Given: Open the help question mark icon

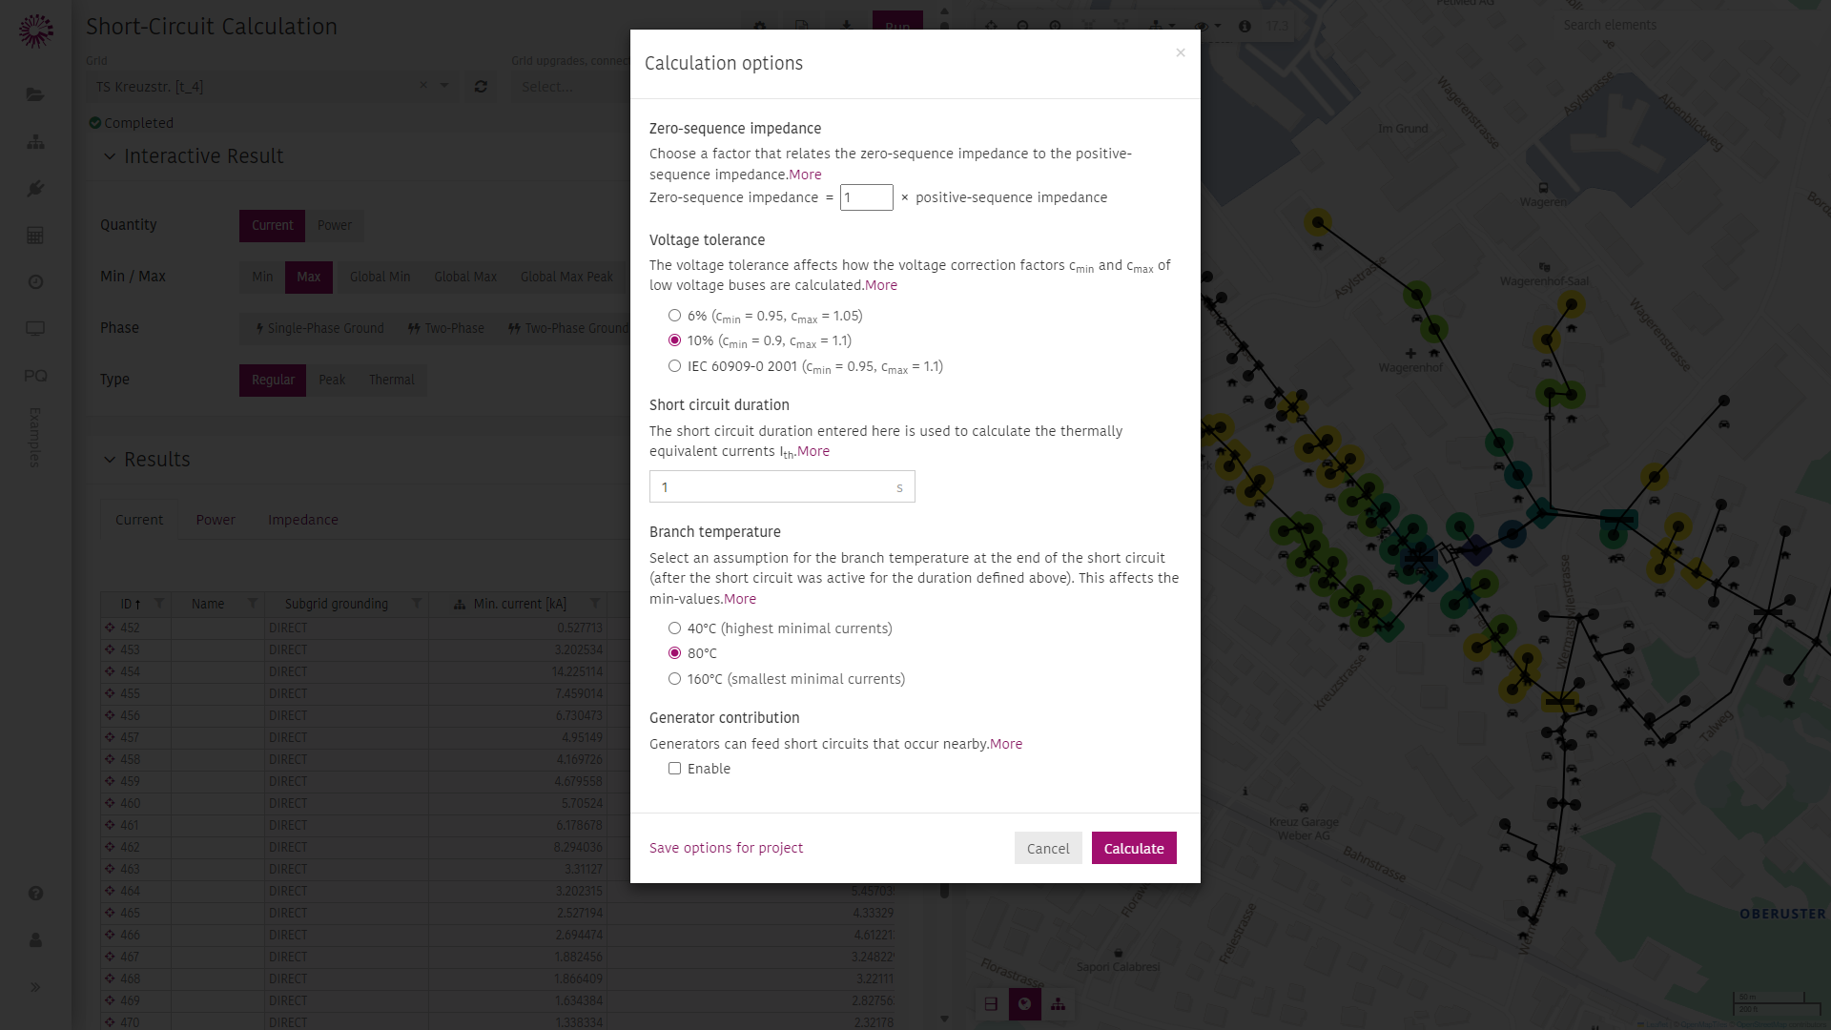Looking at the screenshot, I should 35,894.
